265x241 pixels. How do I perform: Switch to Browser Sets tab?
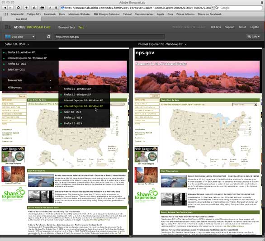(66, 27)
